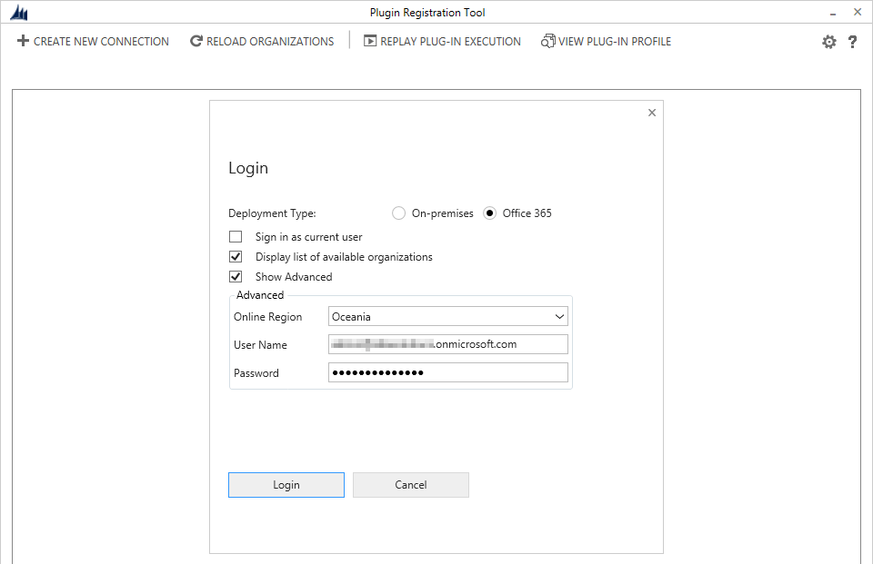Image resolution: width=873 pixels, height=564 pixels.
Task: Open help with the question mark icon
Action: coord(852,42)
